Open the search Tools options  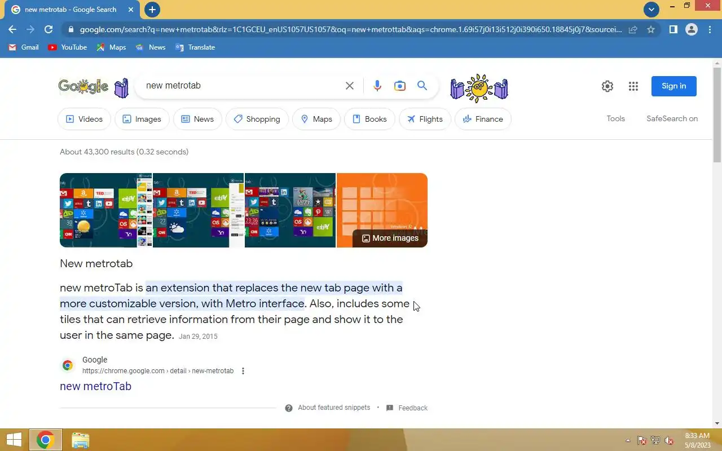(616, 118)
